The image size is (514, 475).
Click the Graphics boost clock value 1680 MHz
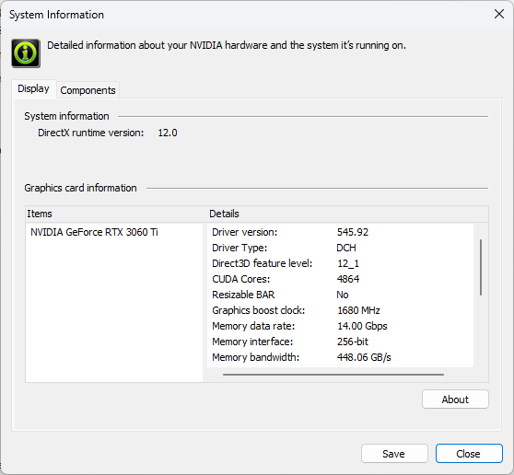(x=358, y=310)
